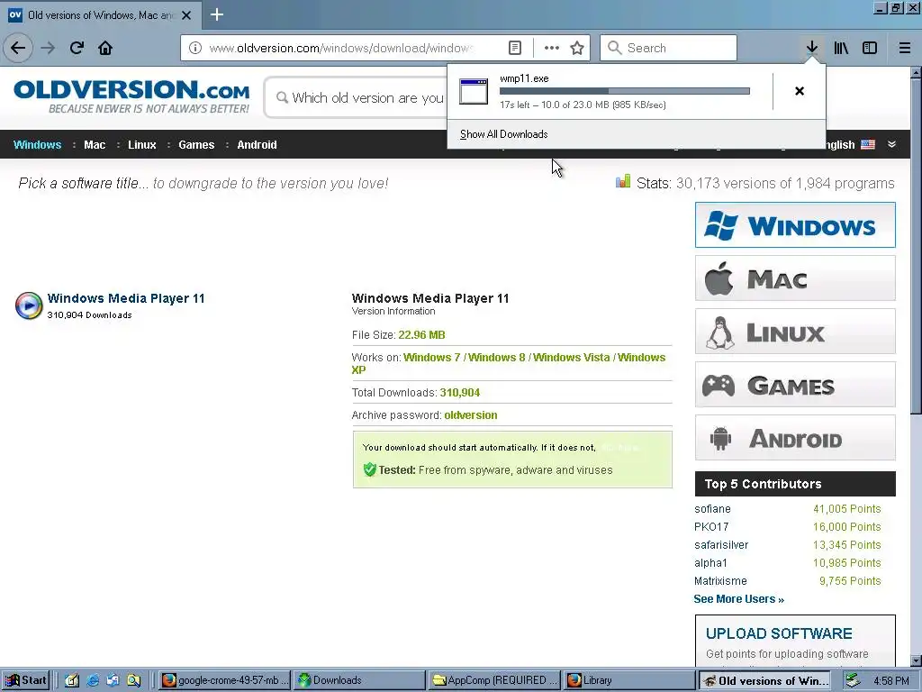Click Show All Downloads
Viewport: 922px width, 692px height.
(x=504, y=134)
